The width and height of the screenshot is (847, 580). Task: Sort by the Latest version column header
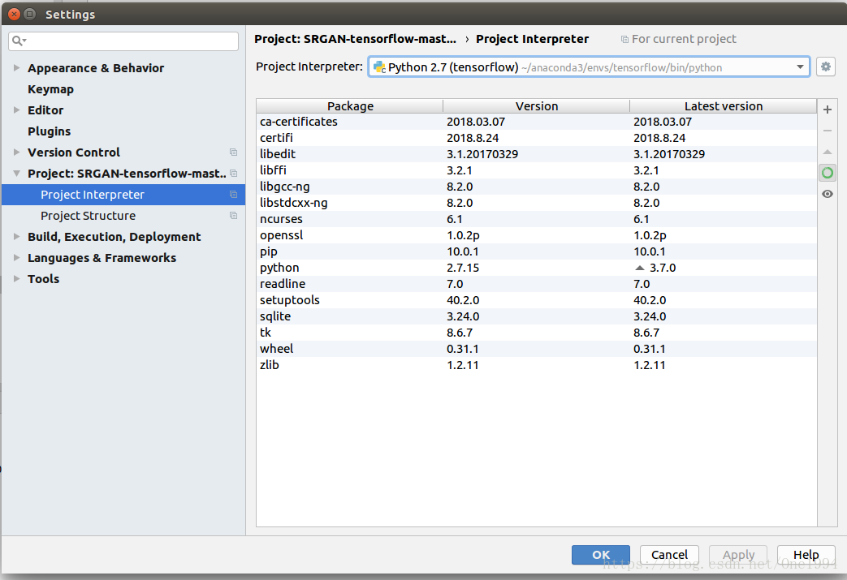pyautogui.click(x=724, y=105)
